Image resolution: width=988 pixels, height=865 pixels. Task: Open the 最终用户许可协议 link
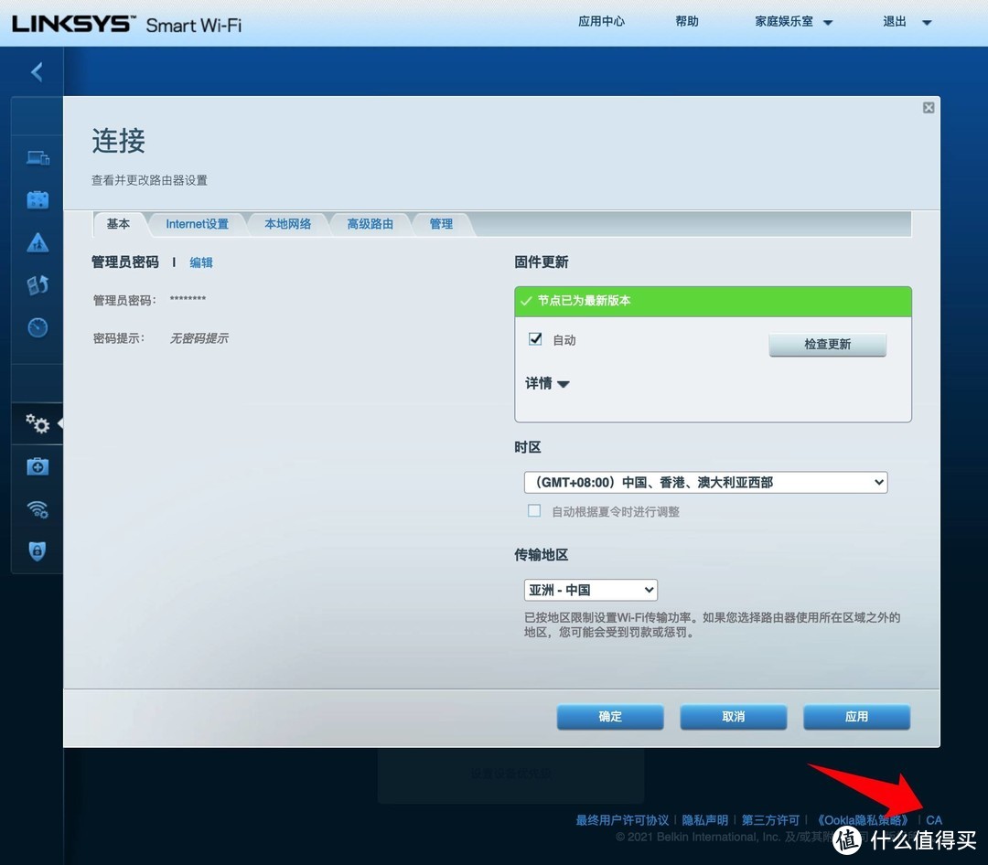click(621, 819)
